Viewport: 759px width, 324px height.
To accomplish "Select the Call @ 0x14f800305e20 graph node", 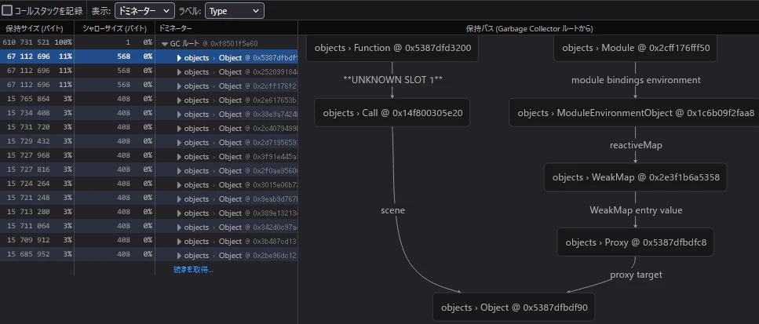I will [x=392, y=113].
